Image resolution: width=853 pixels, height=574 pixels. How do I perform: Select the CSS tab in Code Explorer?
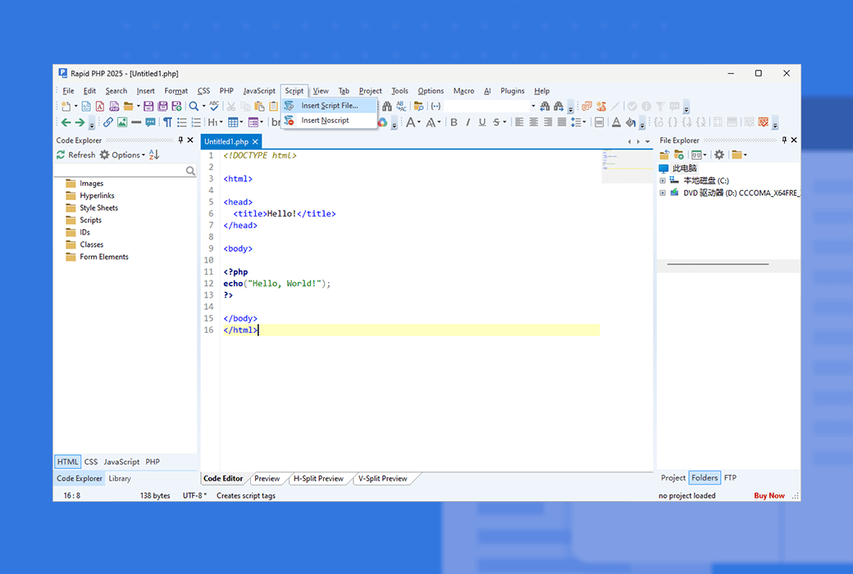pos(91,462)
